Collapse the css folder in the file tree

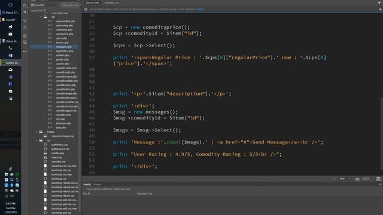pyautogui.click(x=36, y=140)
